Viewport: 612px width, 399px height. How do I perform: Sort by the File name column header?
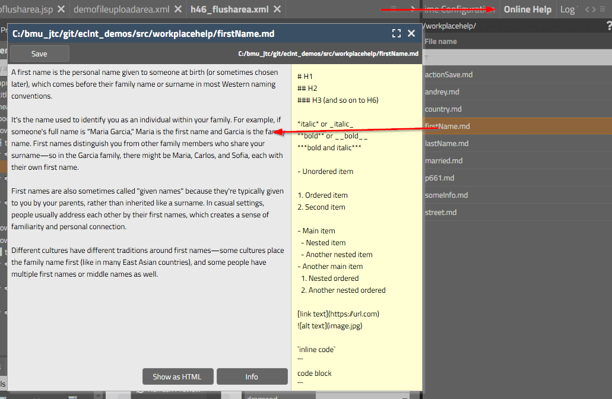pyautogui.click(x=441, y=42)
